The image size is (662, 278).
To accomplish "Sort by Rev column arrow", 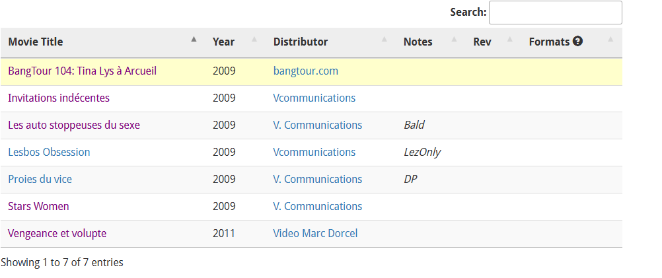I will 509,40.
